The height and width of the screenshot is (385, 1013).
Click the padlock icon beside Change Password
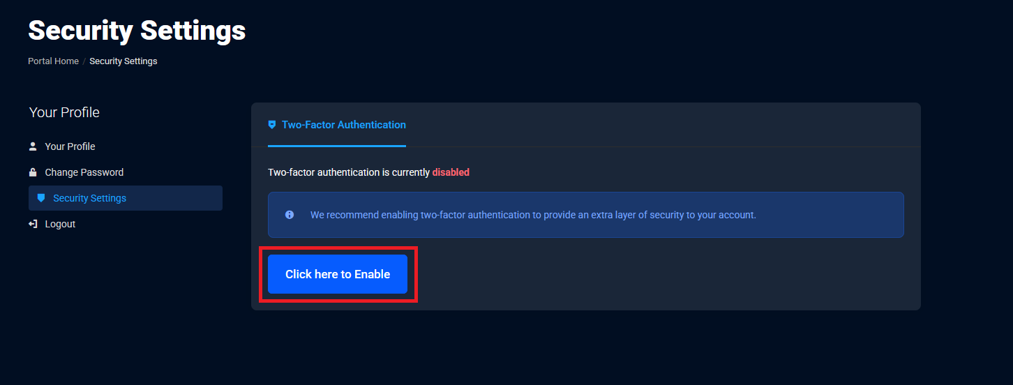coord(33,172)
